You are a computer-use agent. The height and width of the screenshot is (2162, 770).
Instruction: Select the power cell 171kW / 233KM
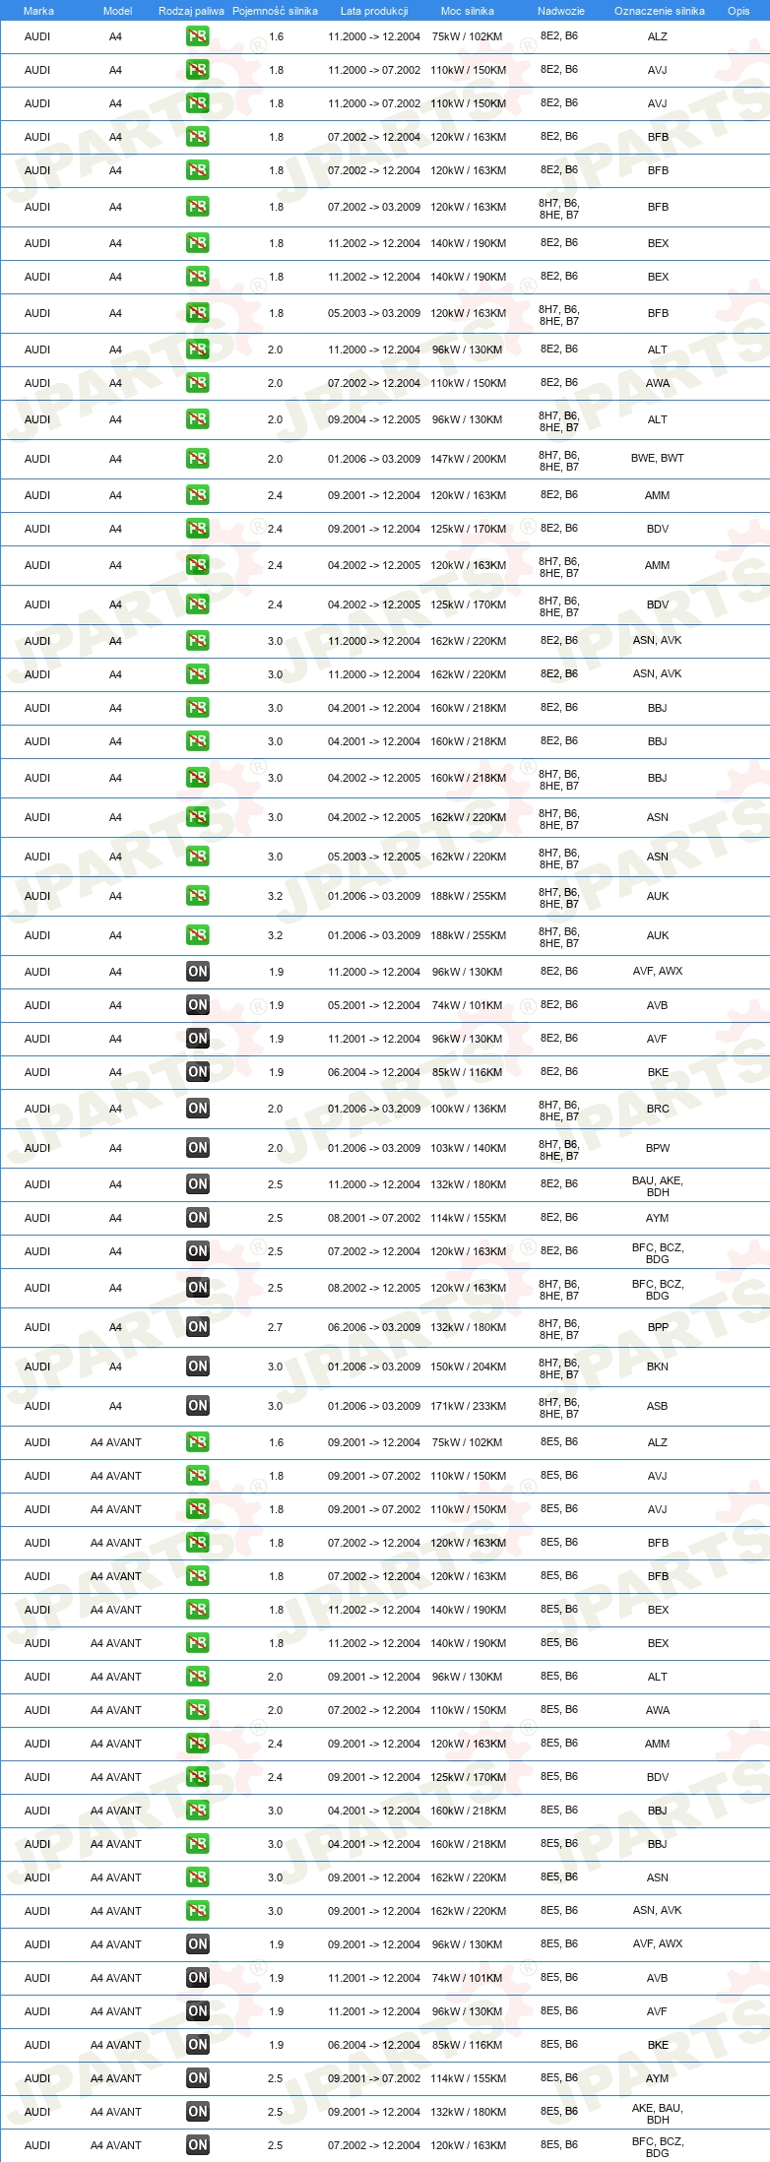469,1406
